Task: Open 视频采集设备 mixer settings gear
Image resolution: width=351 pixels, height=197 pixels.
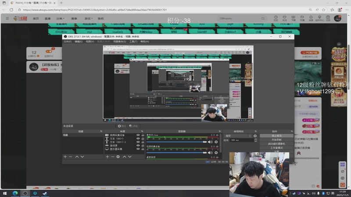Action: [216, 152]
